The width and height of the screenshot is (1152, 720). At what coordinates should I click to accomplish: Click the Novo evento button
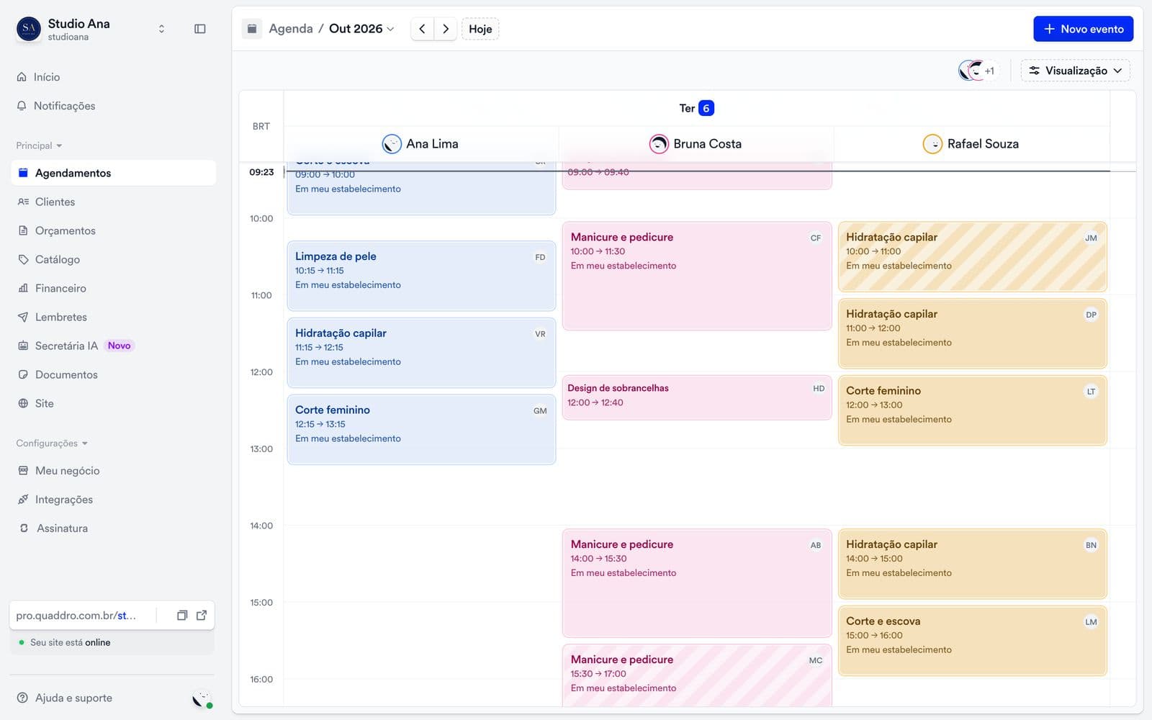point(1083,29)
